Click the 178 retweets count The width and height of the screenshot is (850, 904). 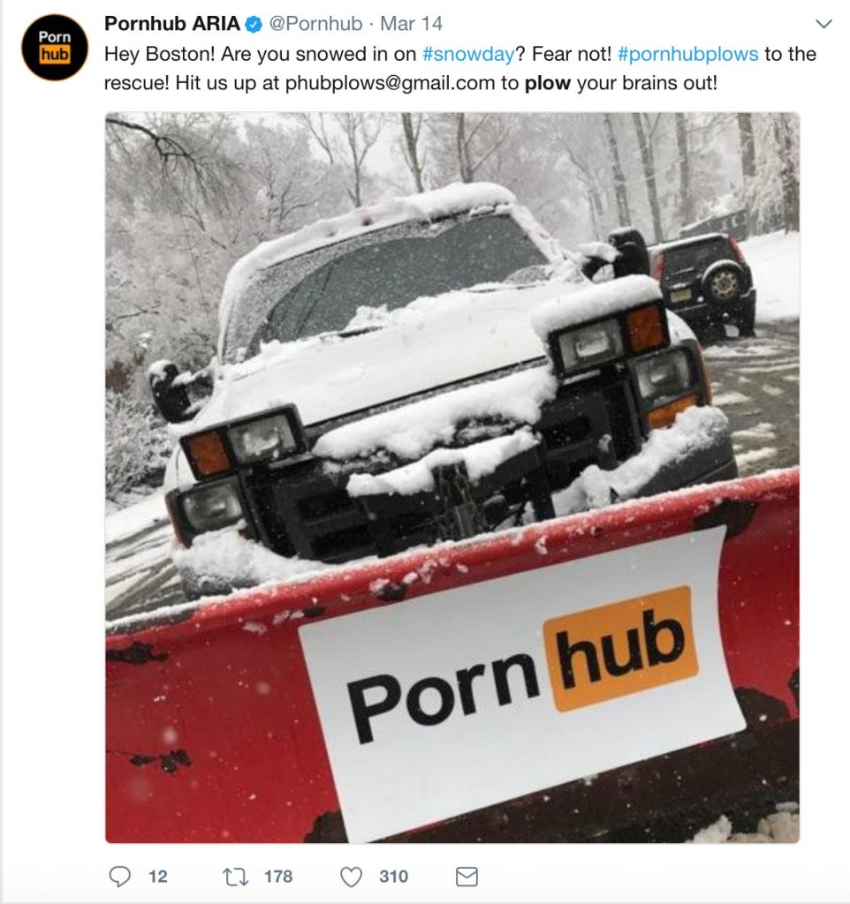tap(278, 877)
